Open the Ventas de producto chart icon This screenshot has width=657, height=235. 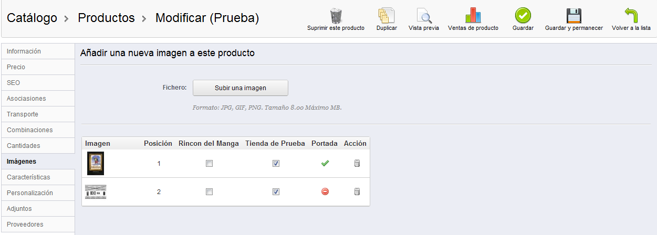(473, 16)
